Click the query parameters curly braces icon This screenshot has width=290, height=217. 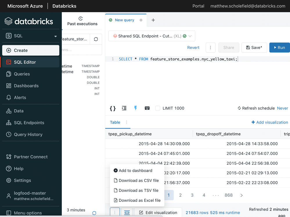click(113, 108)
